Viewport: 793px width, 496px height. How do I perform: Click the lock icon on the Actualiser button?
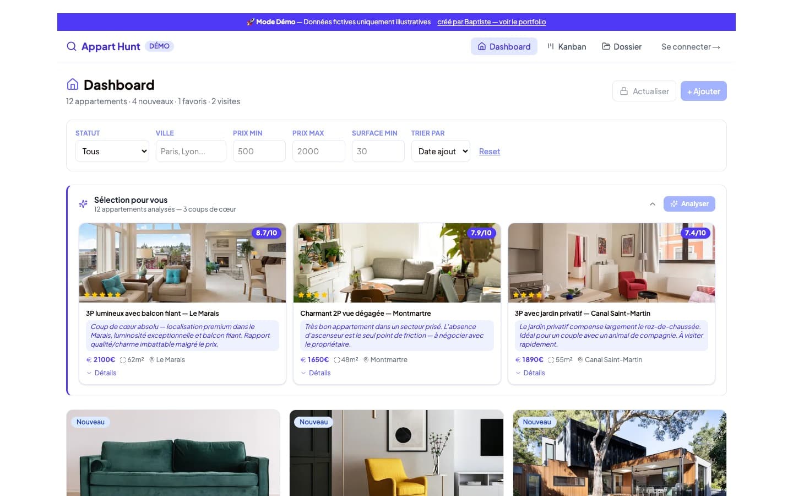[624, 90]
